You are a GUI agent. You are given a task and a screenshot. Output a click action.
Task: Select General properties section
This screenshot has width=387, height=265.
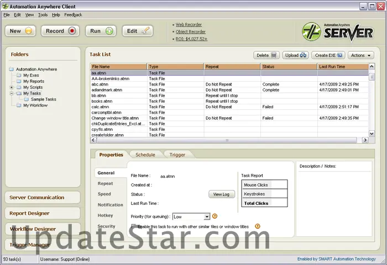(x=111, y=173)
